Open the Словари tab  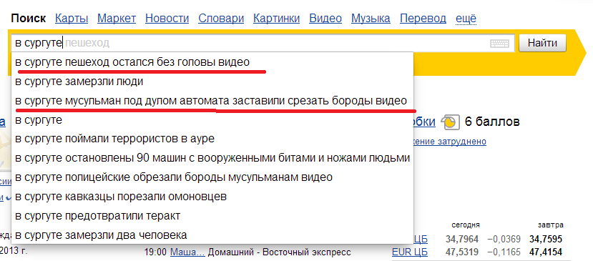click(221, 18)
